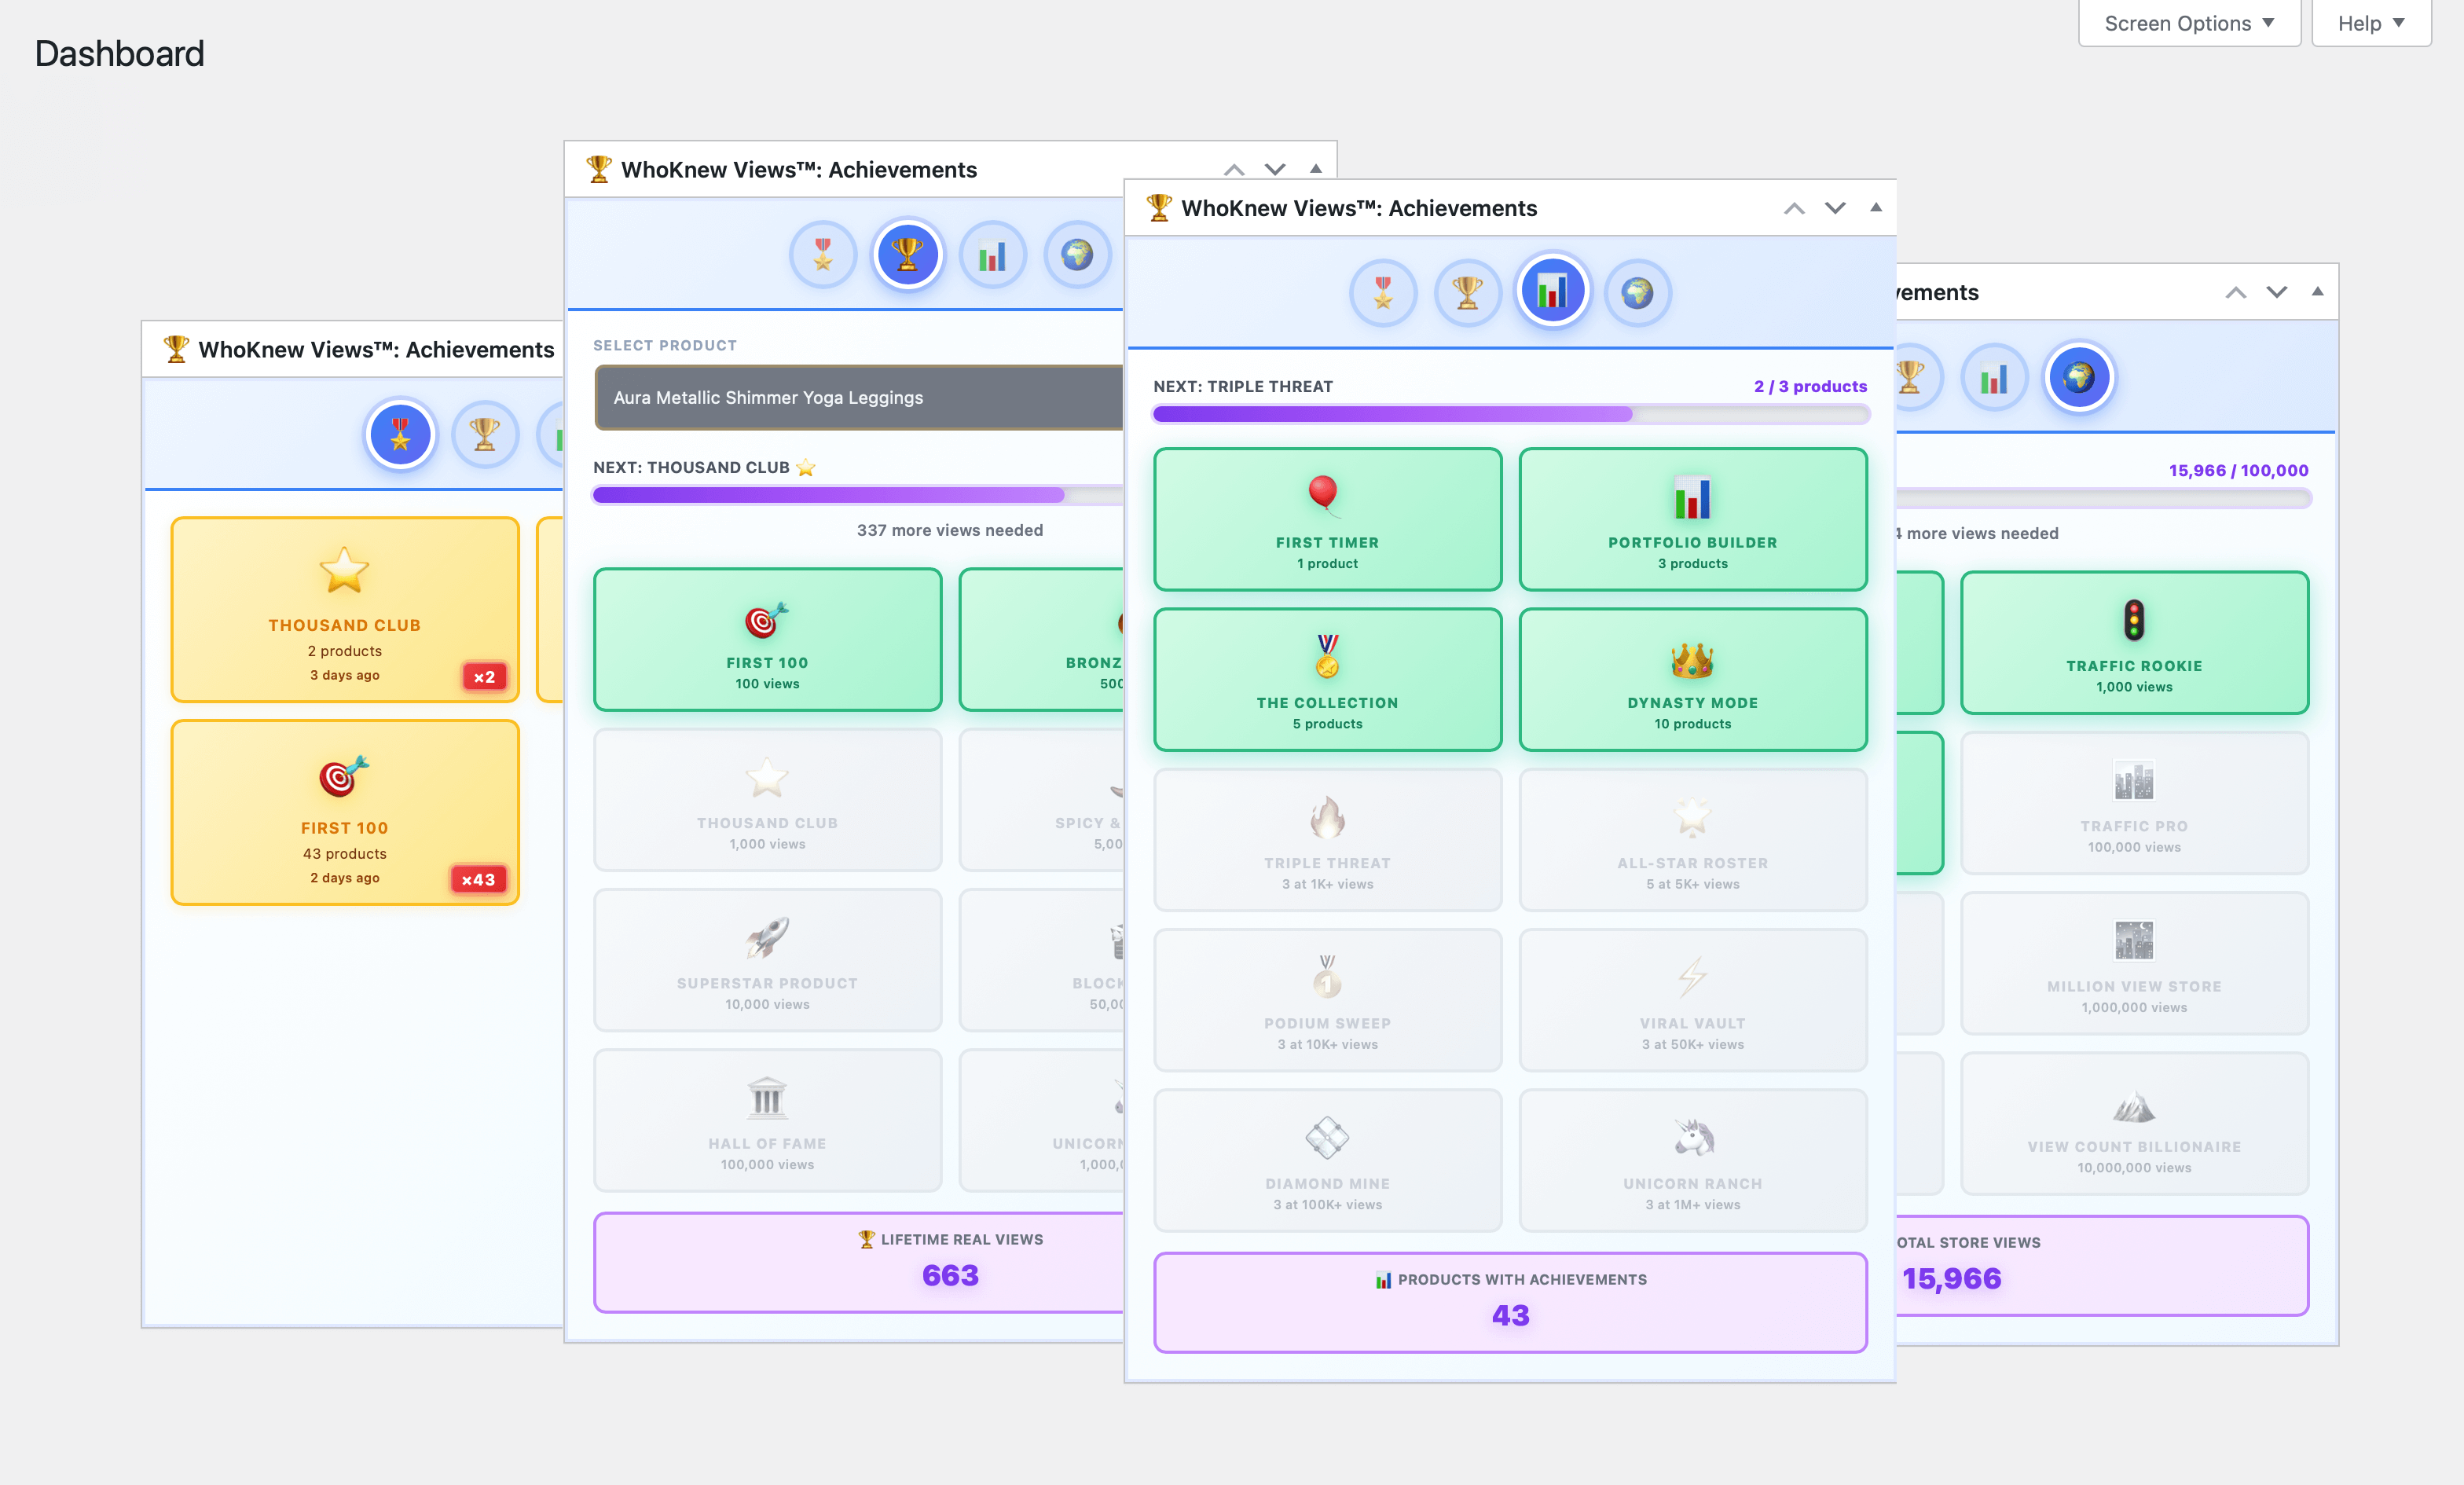Click the unlocked First Timer achievement card
The height and width of the screenshot is (1485, 2464).
1327,519
